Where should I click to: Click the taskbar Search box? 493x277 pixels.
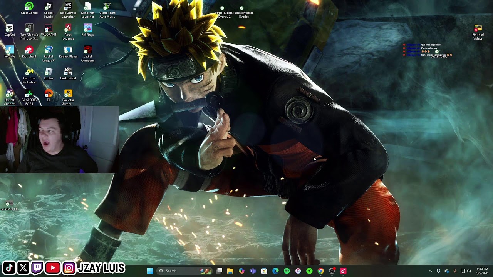(185, 271)
